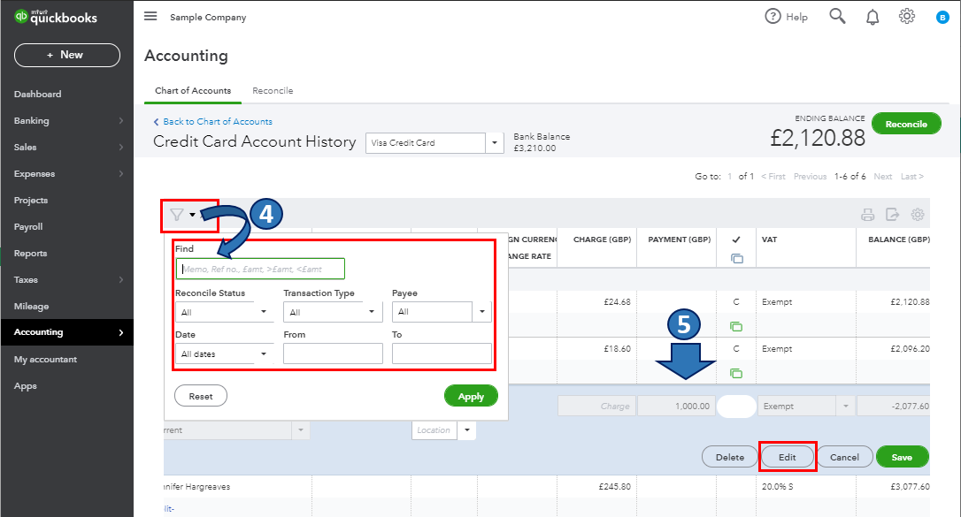This screenshot has width=961, height=517.
Task: Click the Edit button
Action: pos(787,457)
